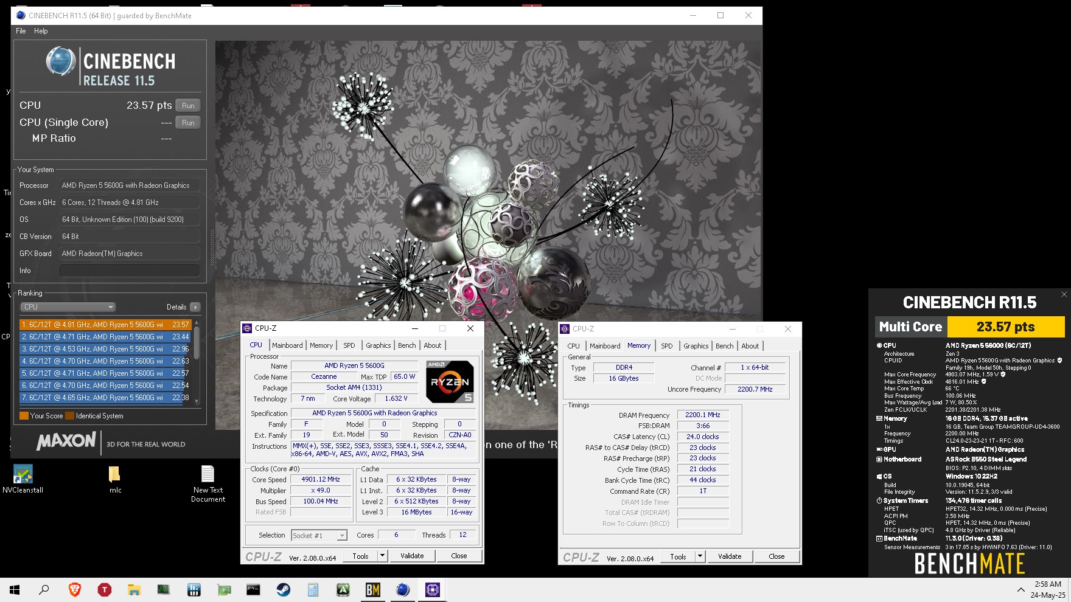The image size is (1071, 602).
Task: Click Cinebench sphere logo in left panel
Action: point(61,61)
